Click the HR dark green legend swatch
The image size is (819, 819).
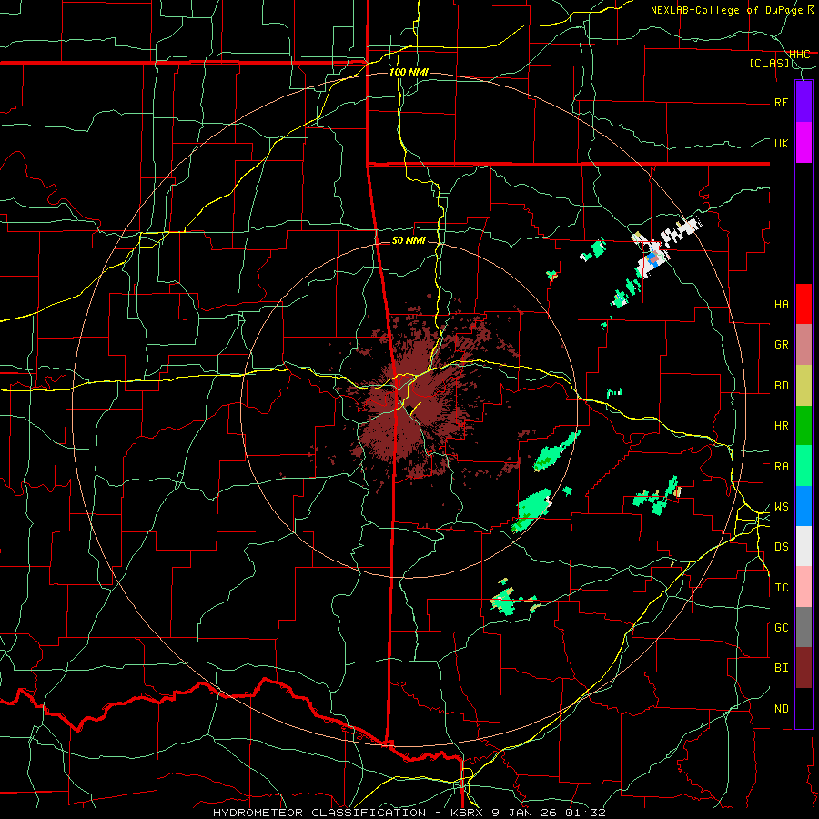[804, 425]
